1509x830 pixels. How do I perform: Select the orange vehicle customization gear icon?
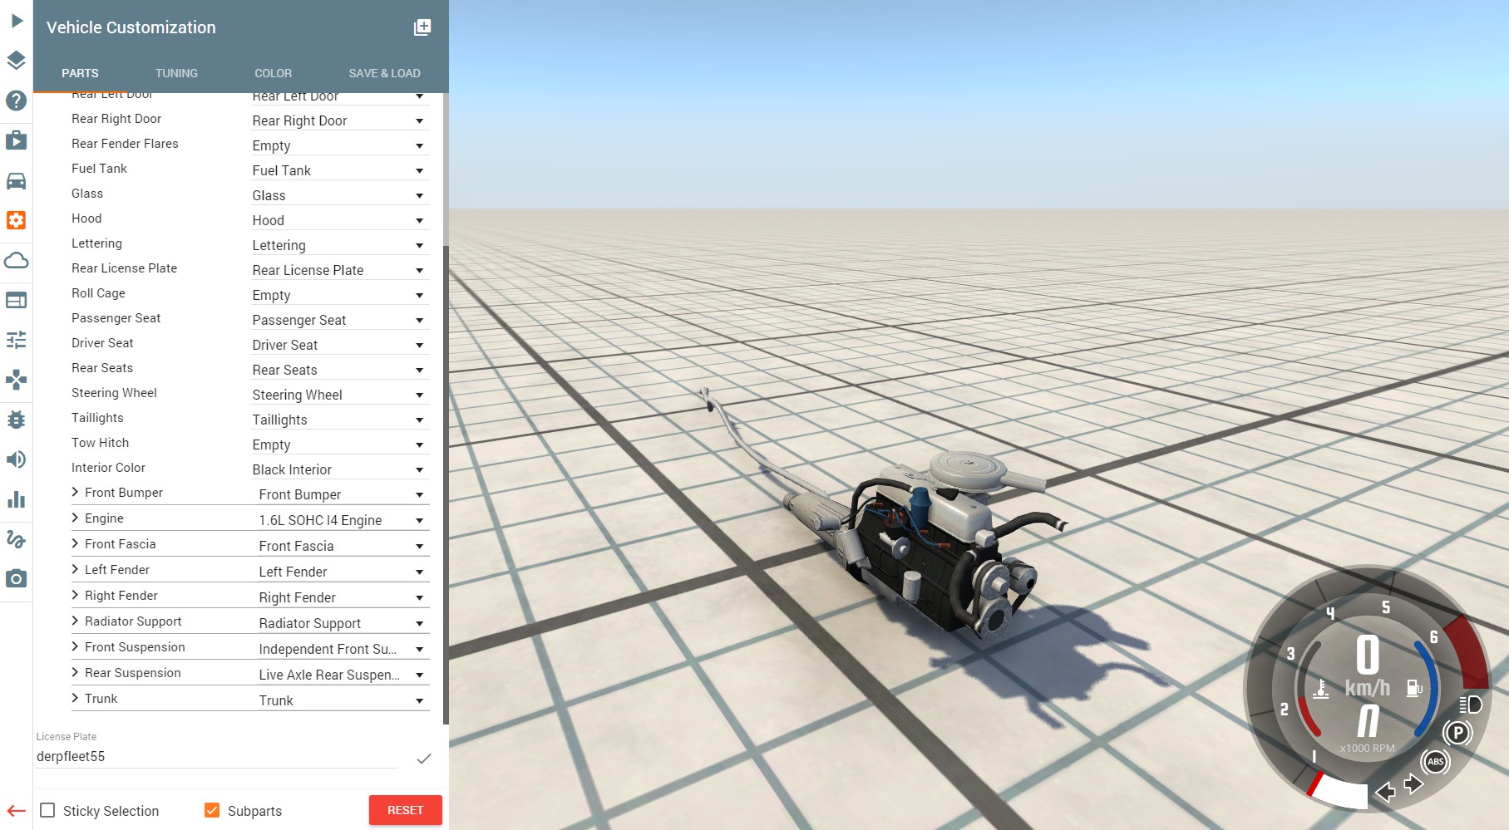17,220
